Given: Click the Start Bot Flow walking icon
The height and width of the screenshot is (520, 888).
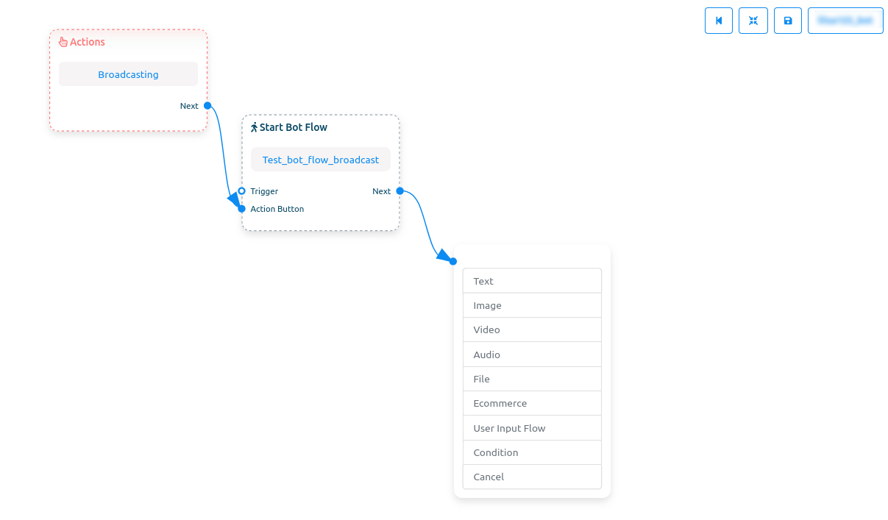Looking at the screenshot, I should [x=255, y=127].
